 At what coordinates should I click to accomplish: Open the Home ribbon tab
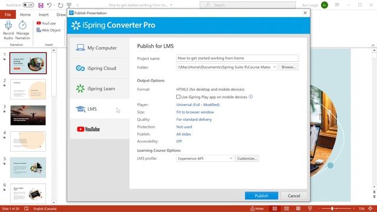click(25, 15)
